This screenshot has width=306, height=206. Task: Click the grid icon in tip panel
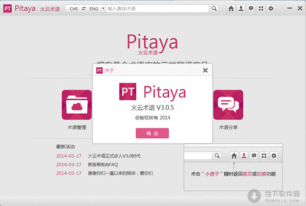[x=264, y=156]
